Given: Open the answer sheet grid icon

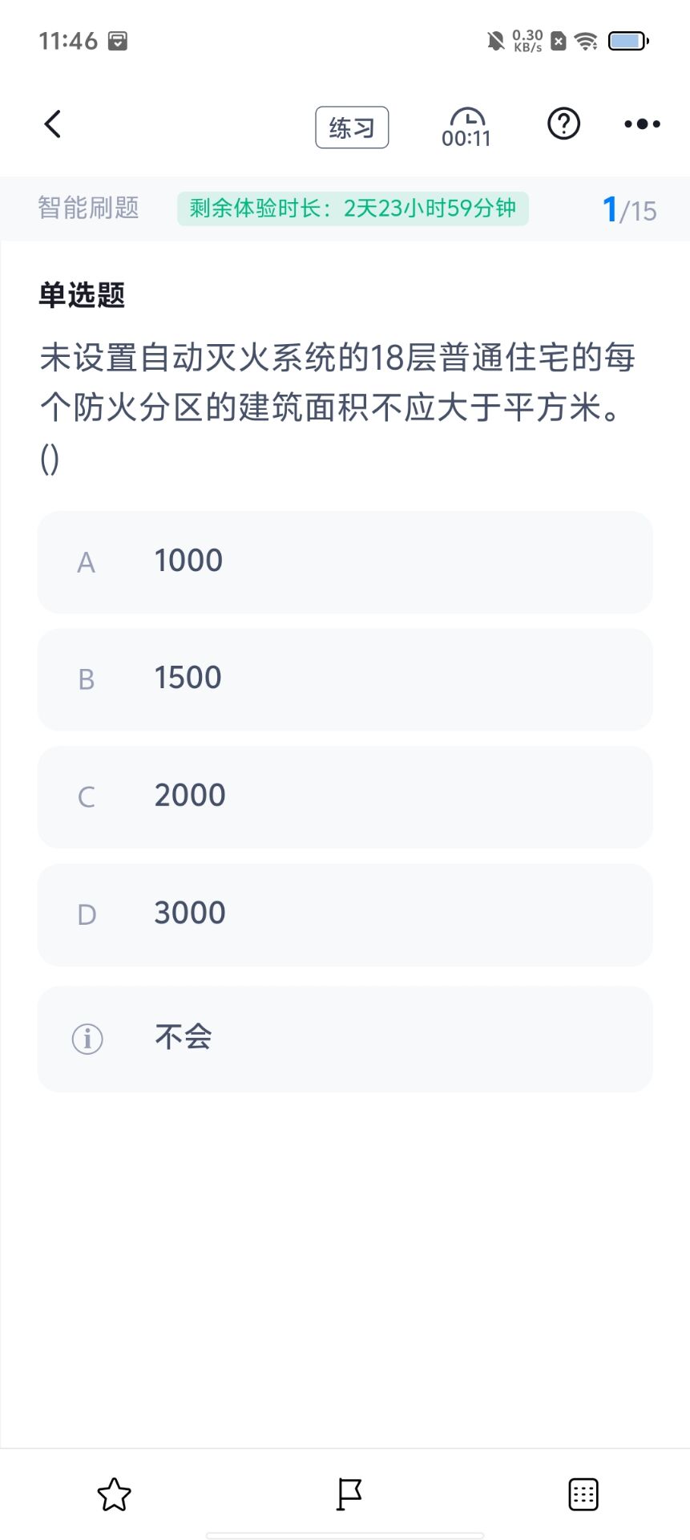Looking at the screenshot, I should point(583,1494).
